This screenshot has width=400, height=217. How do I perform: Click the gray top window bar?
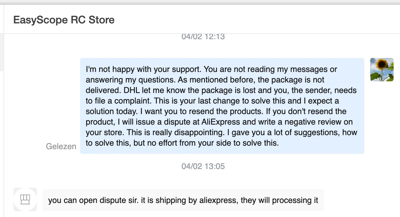200,2
